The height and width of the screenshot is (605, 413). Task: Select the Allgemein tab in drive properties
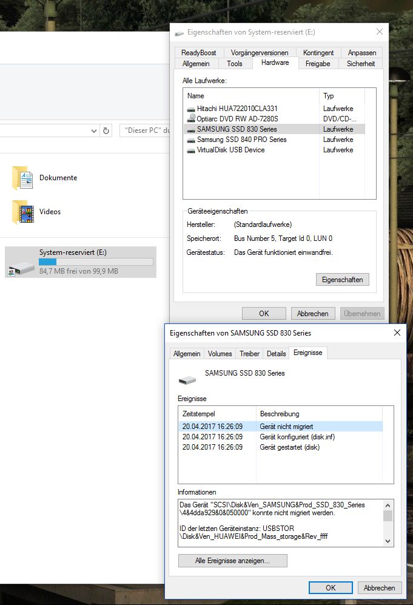196,64
